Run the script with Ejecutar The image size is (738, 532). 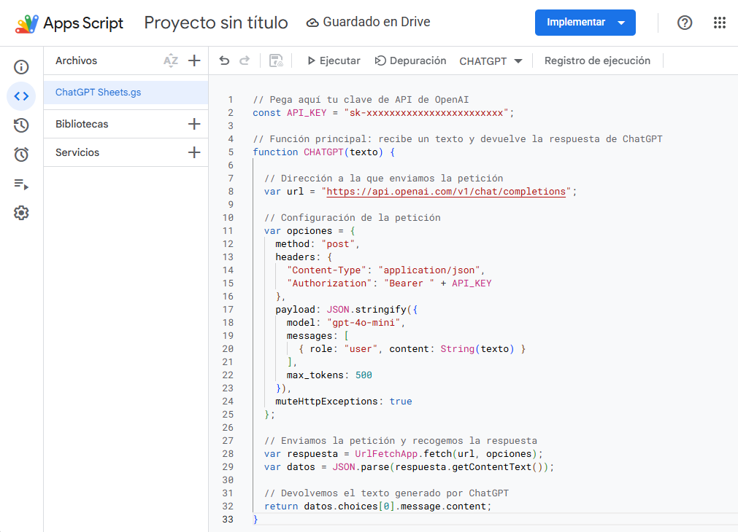click(334, 60)
